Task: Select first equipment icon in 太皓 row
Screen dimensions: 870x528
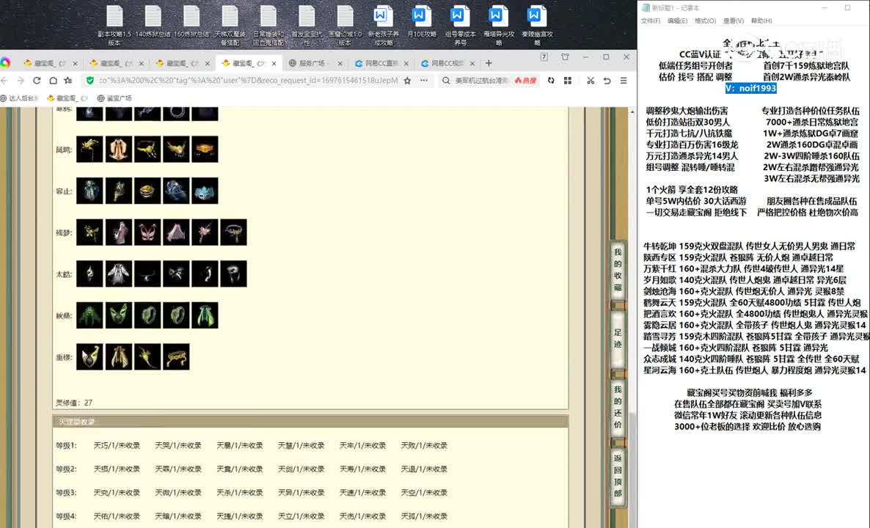Action: click(x=89, y=274)
